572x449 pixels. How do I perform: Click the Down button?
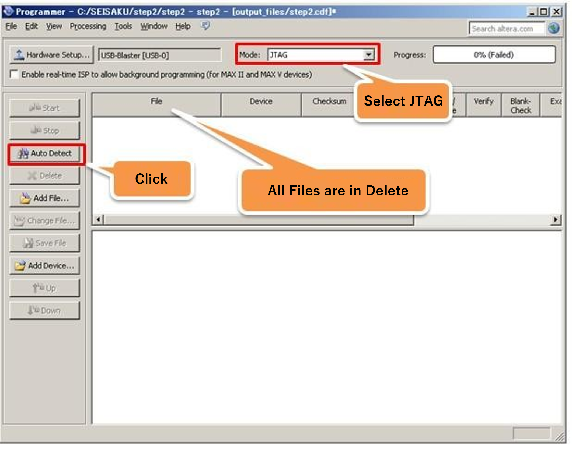tap(44, 310)
